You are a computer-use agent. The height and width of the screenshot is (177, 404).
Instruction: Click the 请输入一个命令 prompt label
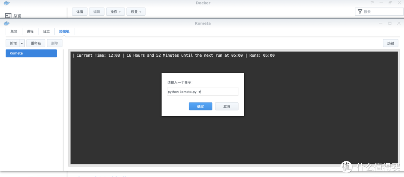(180, 83)
